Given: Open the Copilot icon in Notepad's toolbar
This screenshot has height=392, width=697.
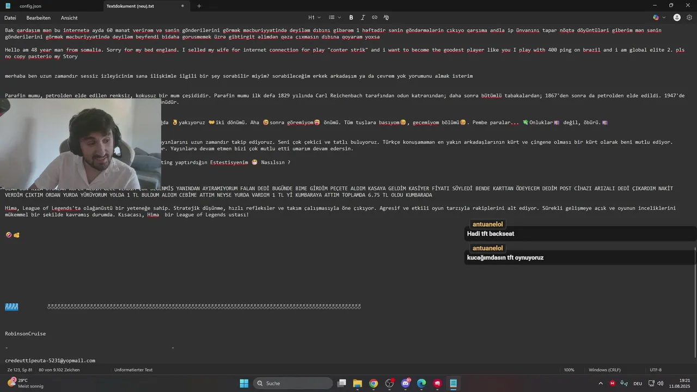Looking at the screenshot, I should [x=656, y=17].
